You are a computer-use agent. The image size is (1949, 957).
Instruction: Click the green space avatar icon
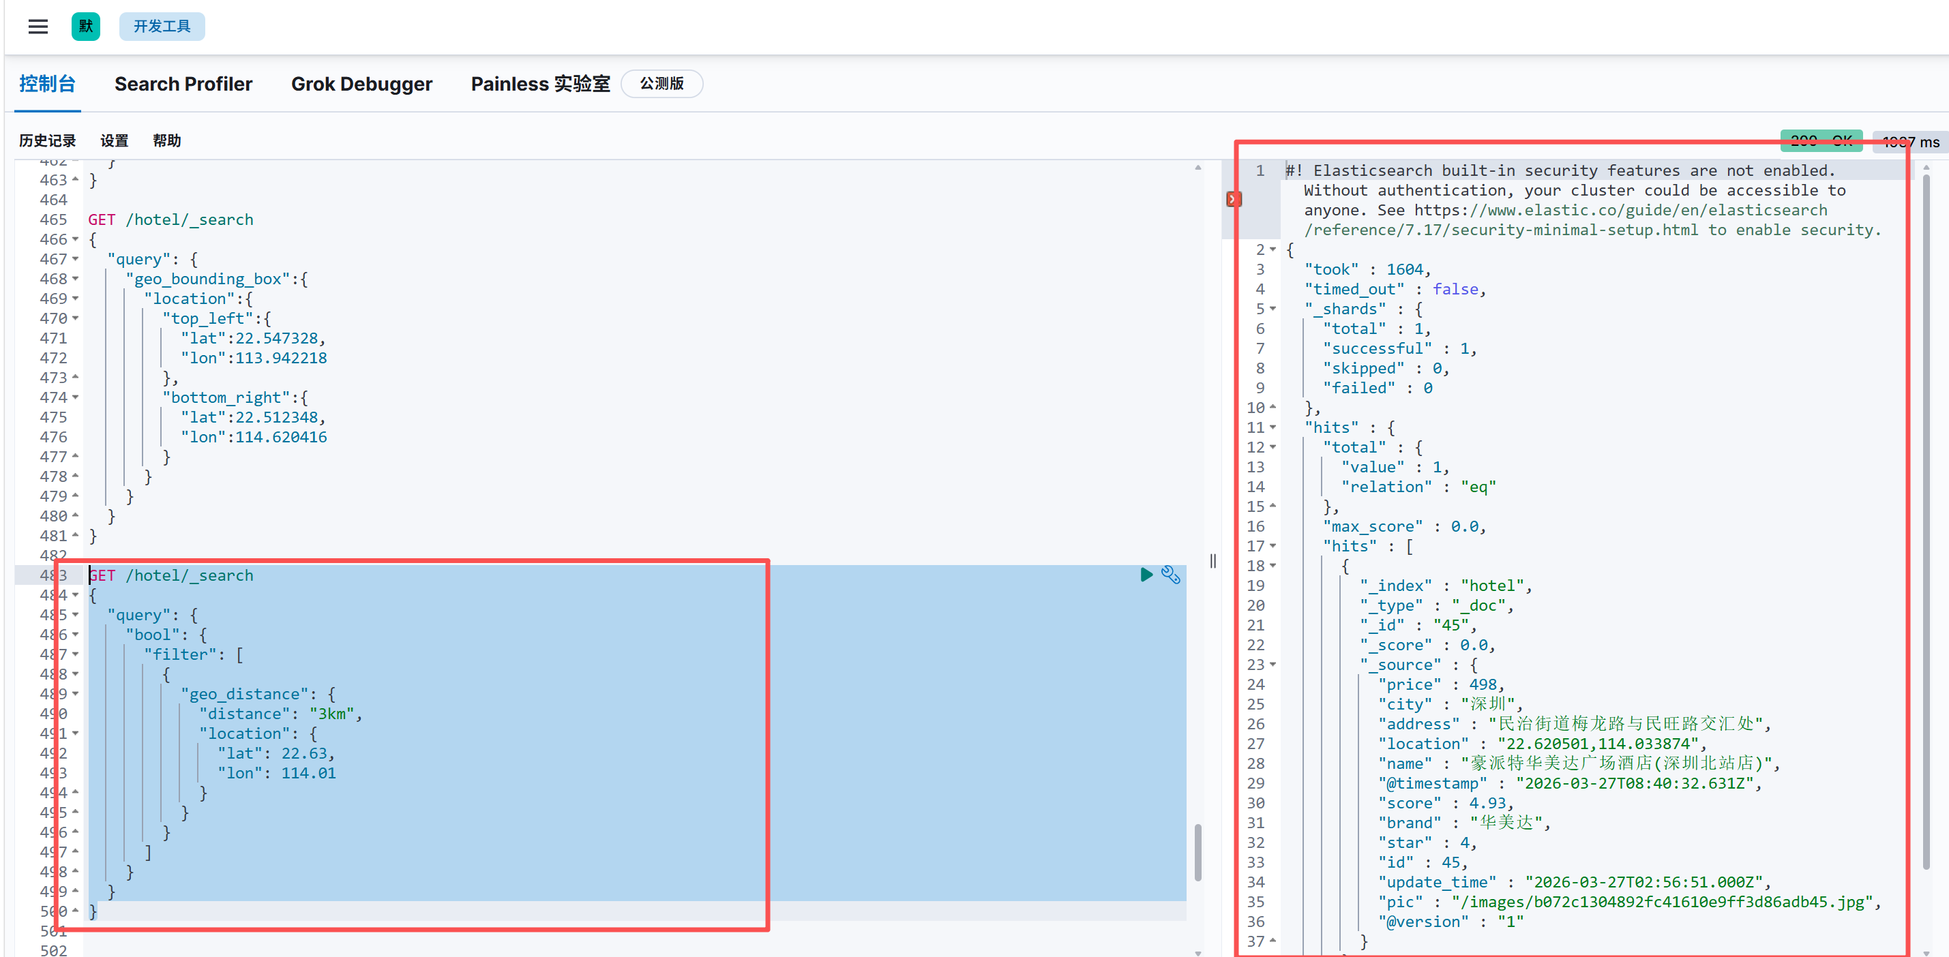click(85, 27)
